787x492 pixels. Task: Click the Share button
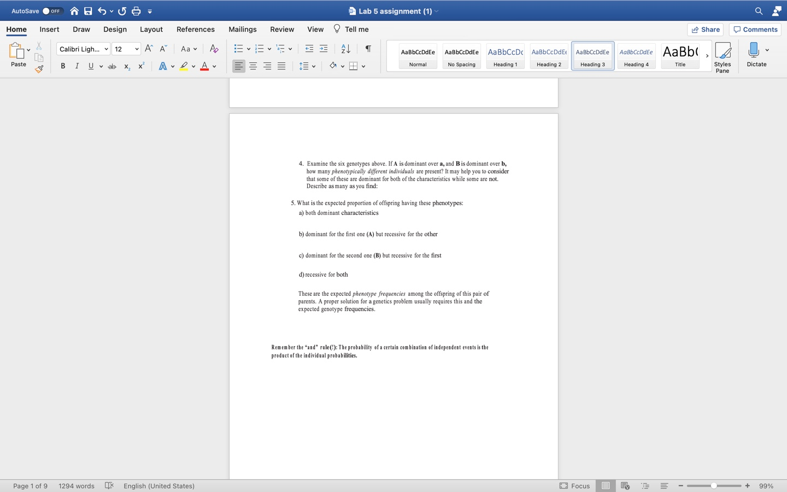pyautogui.click(x=705, y=30)
